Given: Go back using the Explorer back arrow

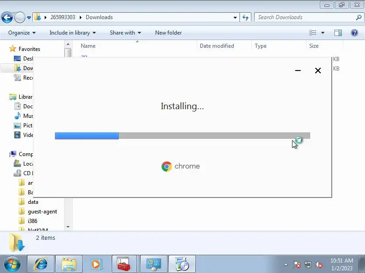Looking at the screenshot, I should pyautogui.click(x=7, y=17).
